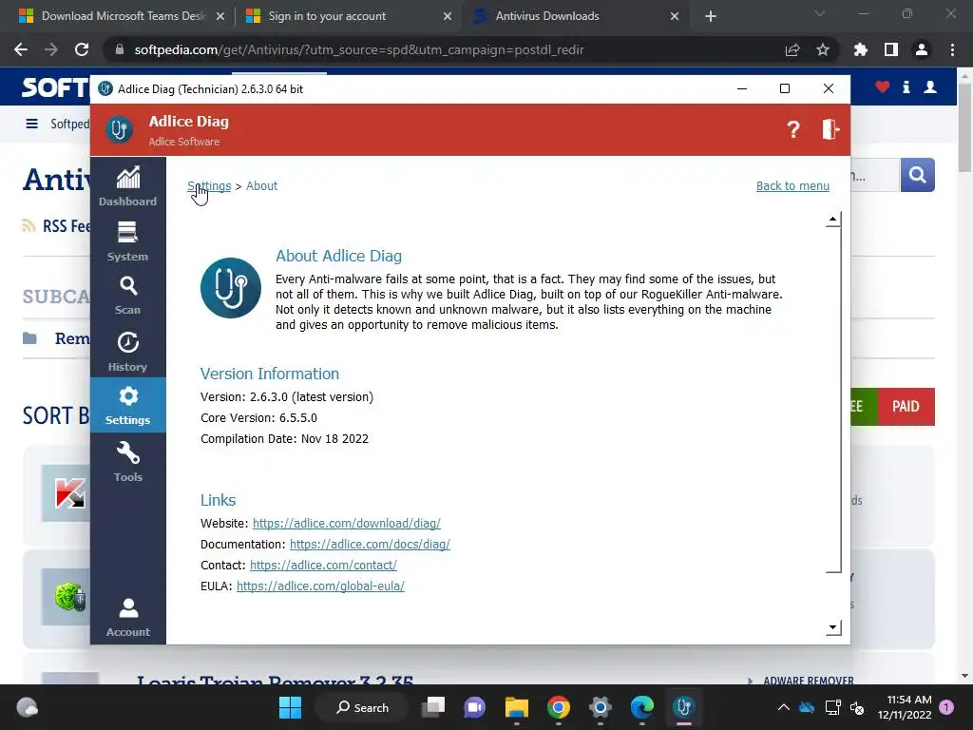Bookmark this page with star icon
Viewport: 973px width, 730px height.
point(823,49)
